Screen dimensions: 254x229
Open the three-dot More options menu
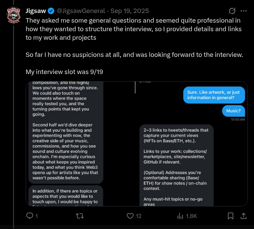(x=244, y=11)
